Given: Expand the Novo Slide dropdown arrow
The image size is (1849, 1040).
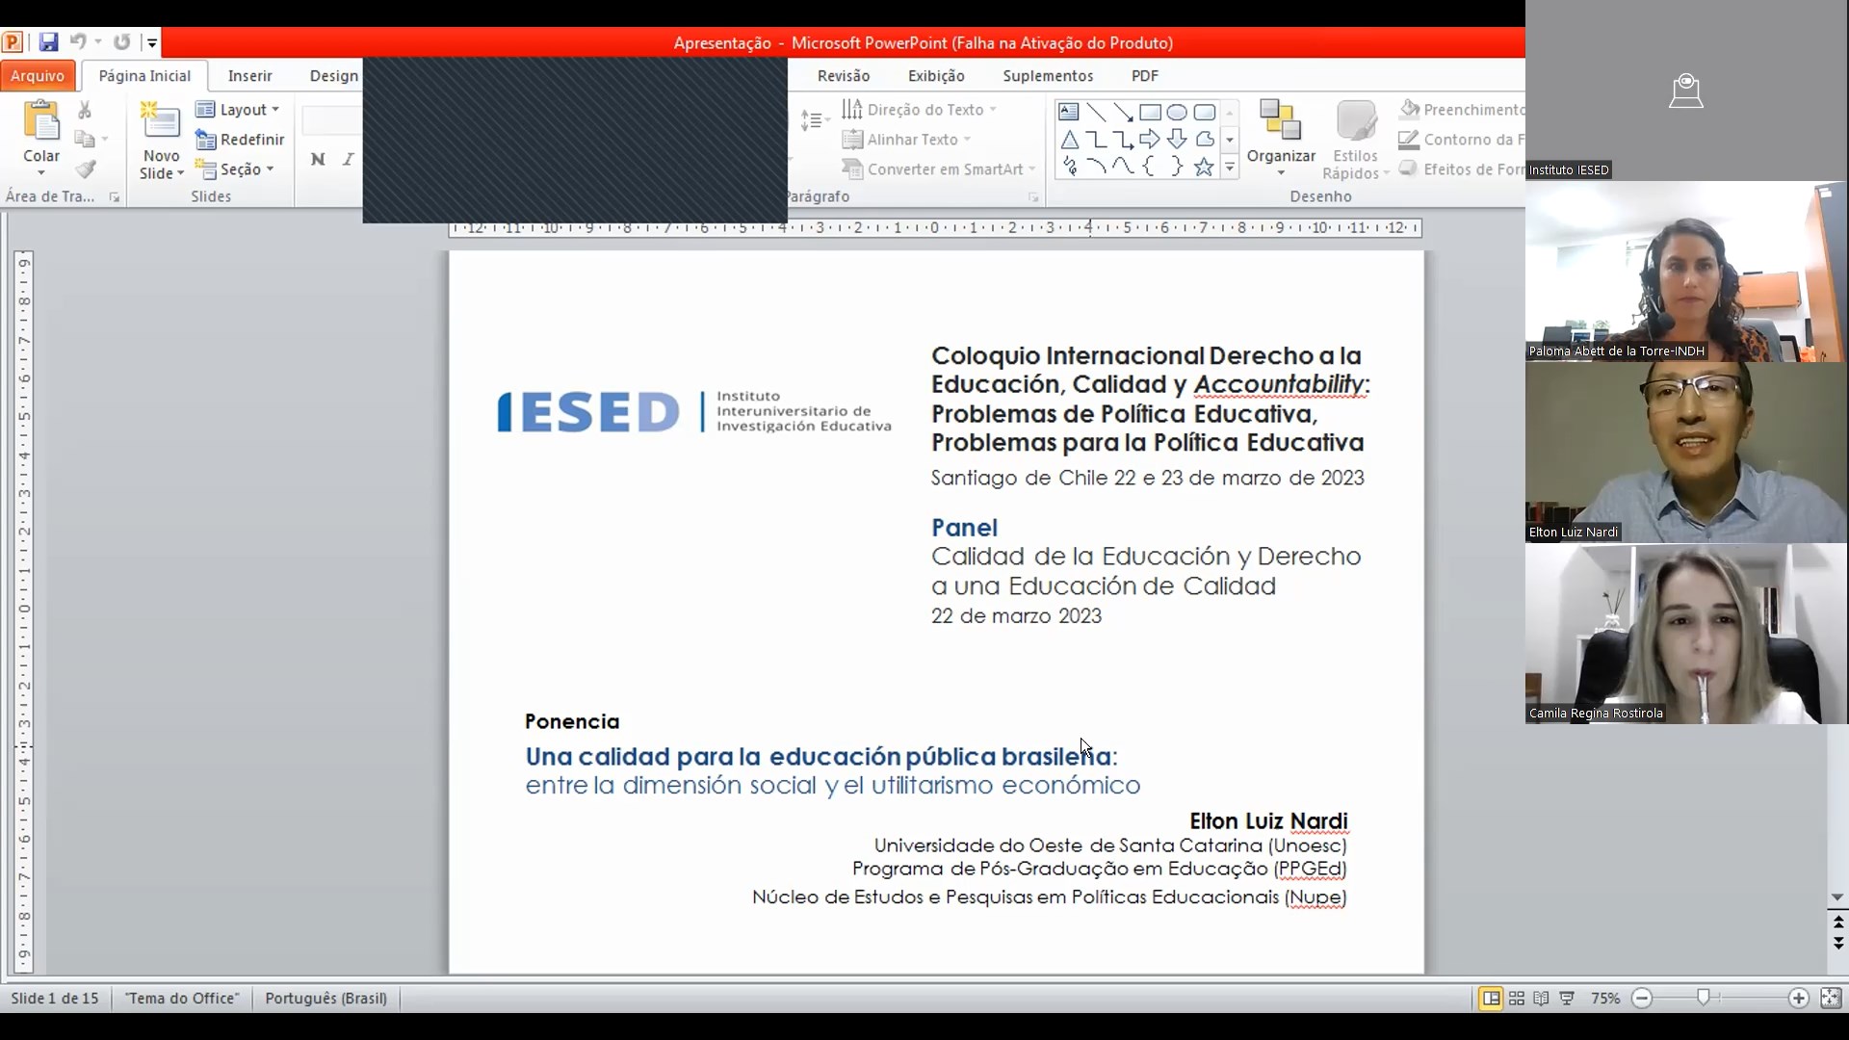Looking at the screenshot, I should 180,173.
